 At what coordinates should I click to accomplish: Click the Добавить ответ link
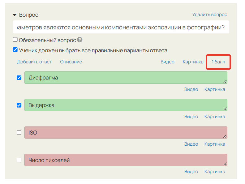click(x=34, y=62)
